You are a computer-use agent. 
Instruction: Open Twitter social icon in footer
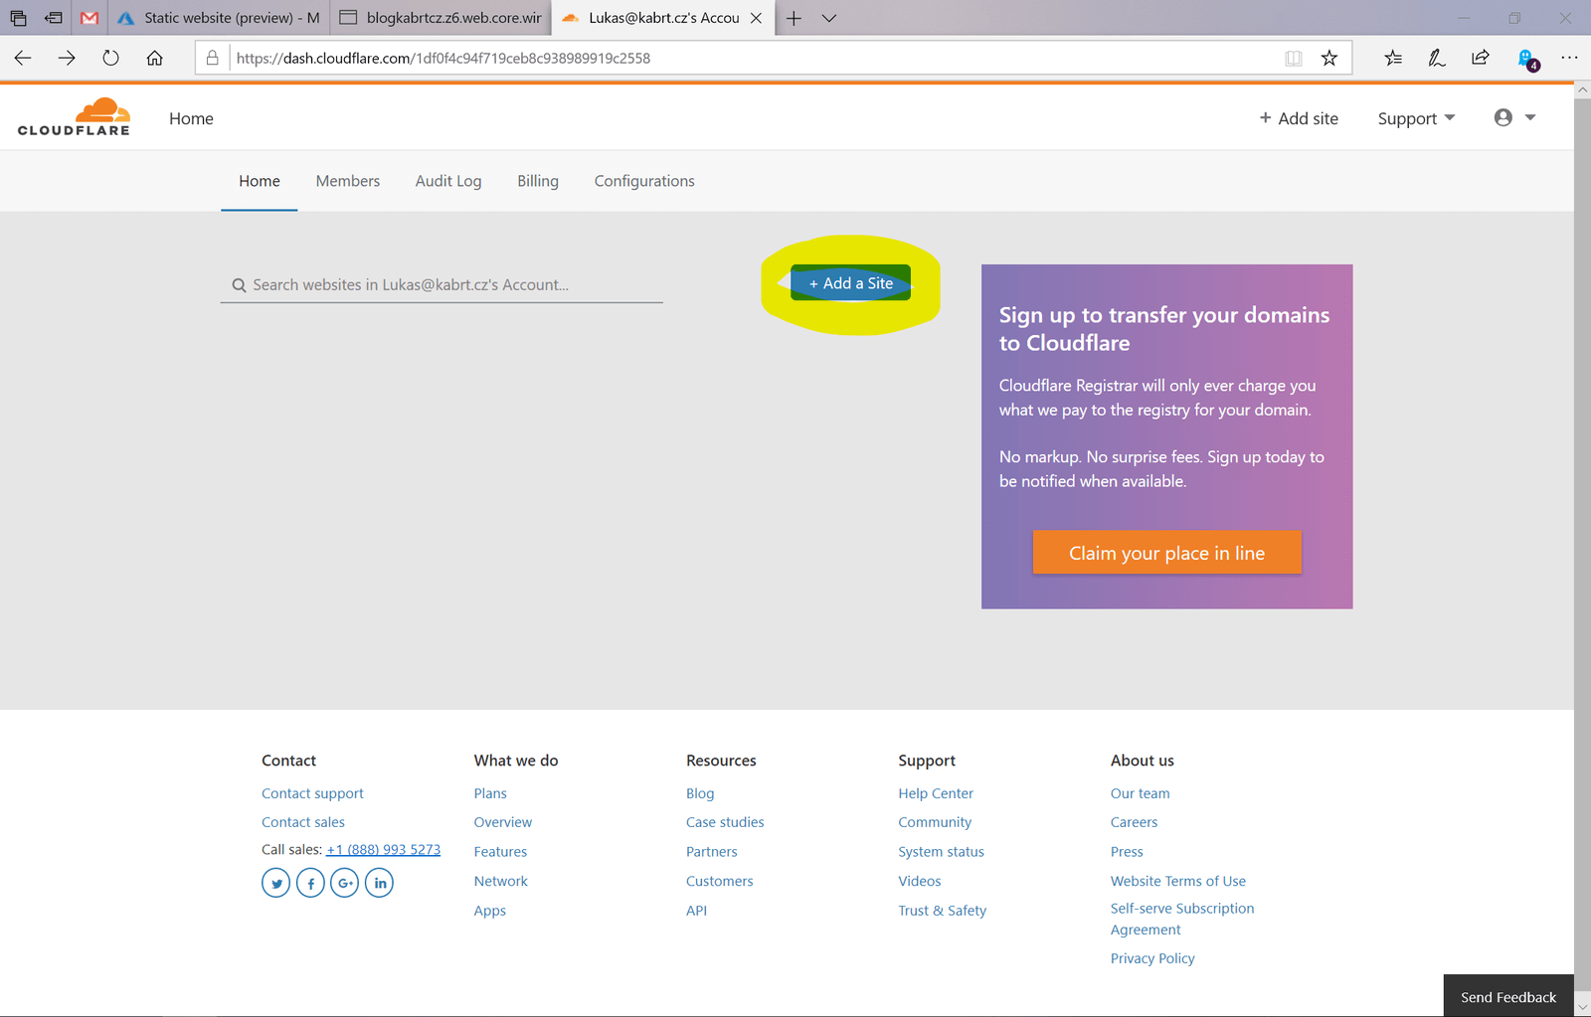point(276,883)
